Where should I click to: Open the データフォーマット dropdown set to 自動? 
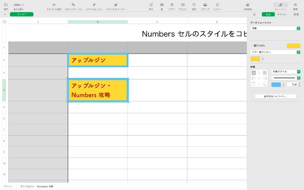click(275, 28)
